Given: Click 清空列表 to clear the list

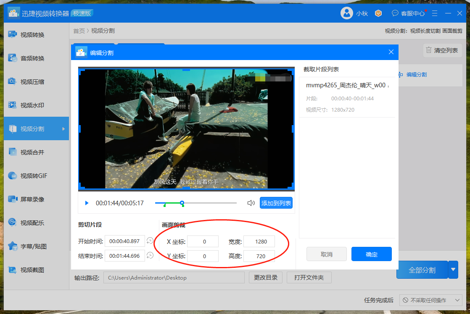Looking at the screenshot, I should pos(442,50).
